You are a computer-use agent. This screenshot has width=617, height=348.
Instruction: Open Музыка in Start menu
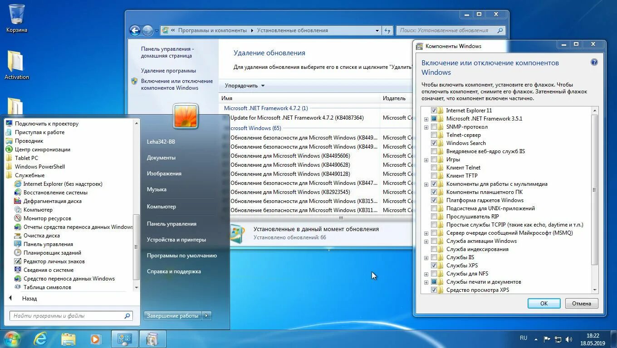pyautogui.click(x=157, y=189)
